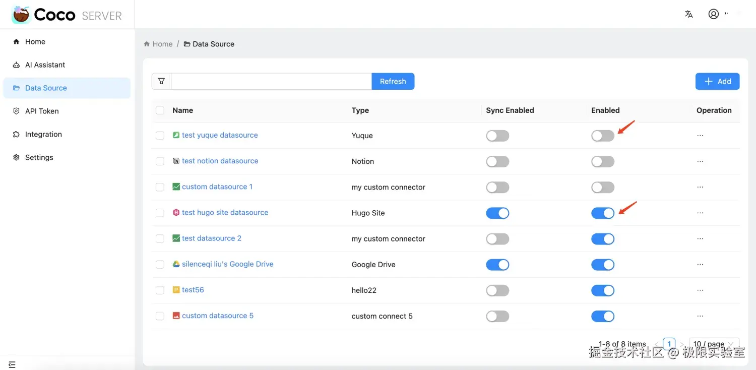The image size is (756, 370).
Task: Check the select-all checkbox in table header
Action: (160, 110)
